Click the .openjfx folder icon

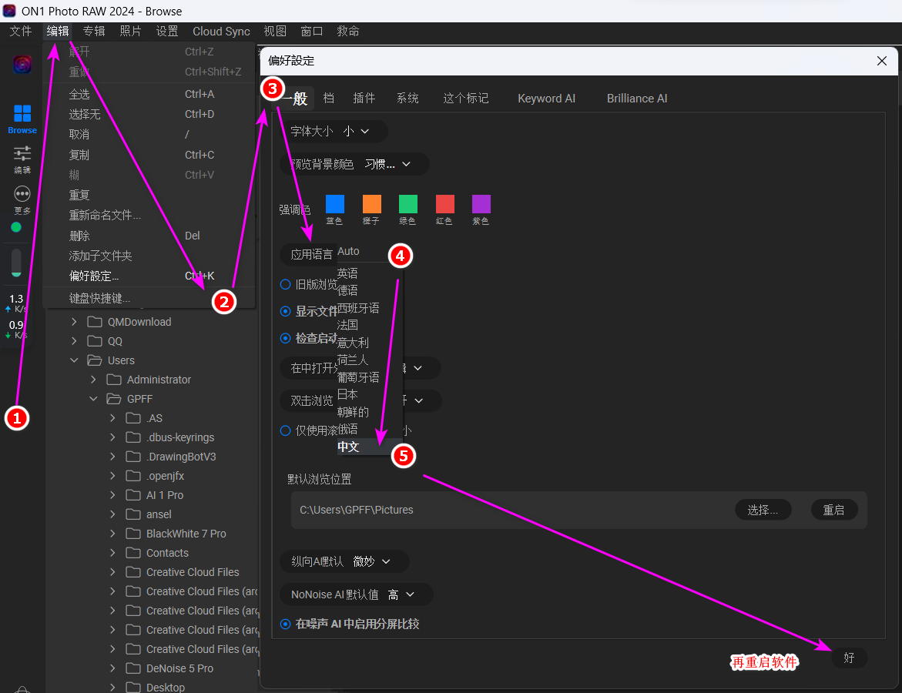coord(133,476)
